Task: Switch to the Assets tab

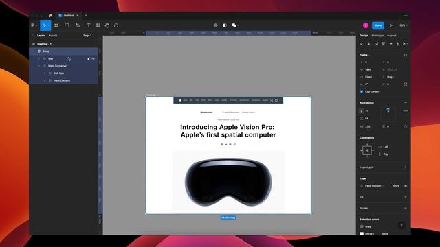Action: (x=53, y=36)
